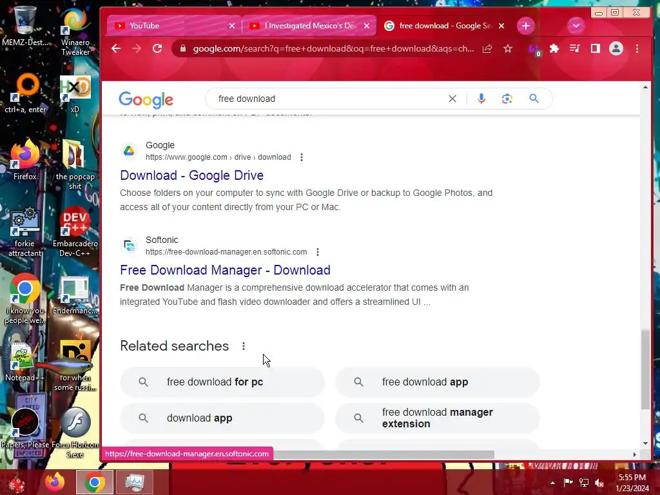Select Winaero Tweaker desktop icon
The height and width of the screenshot is (495, 660).
(x=75, y=32)
